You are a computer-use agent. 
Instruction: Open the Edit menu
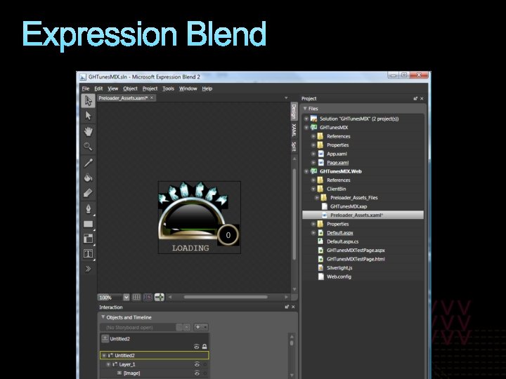[x=98, y=88]
